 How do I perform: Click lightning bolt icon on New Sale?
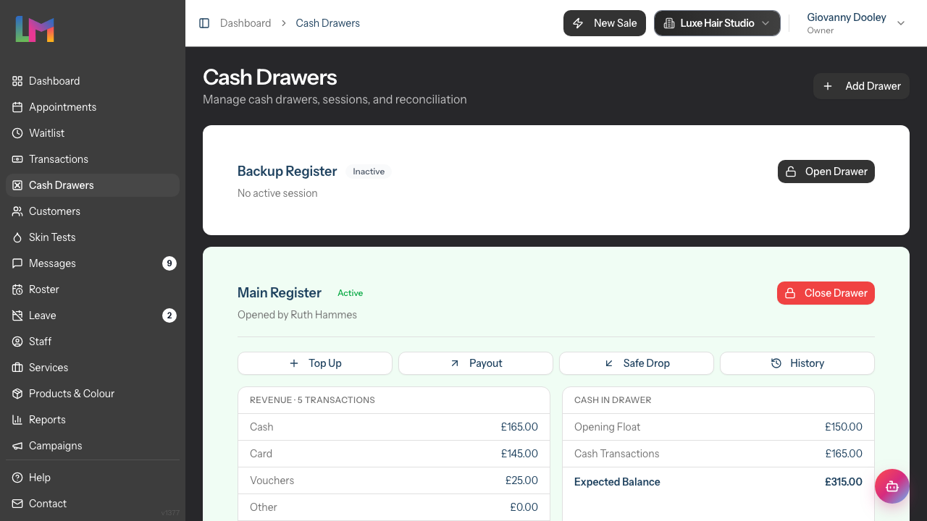(x=578, y=23)
